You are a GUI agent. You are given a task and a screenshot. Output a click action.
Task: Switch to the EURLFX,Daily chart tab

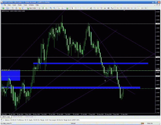click(29, 117)
